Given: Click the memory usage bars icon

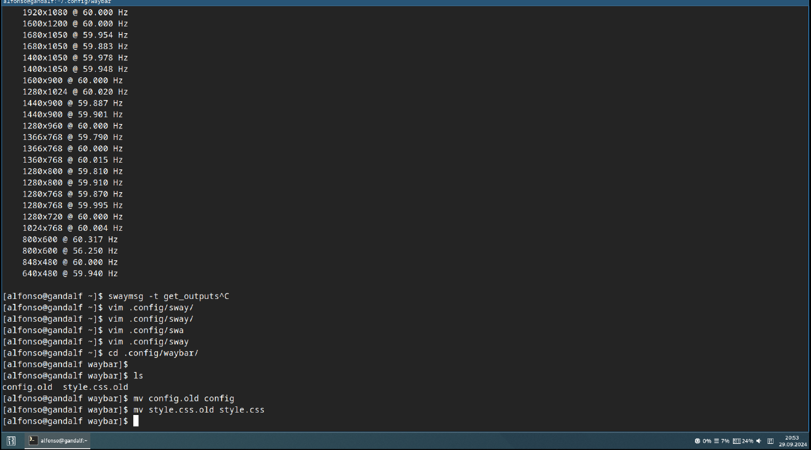Looking at the screenshot, I should click(716, 441).
